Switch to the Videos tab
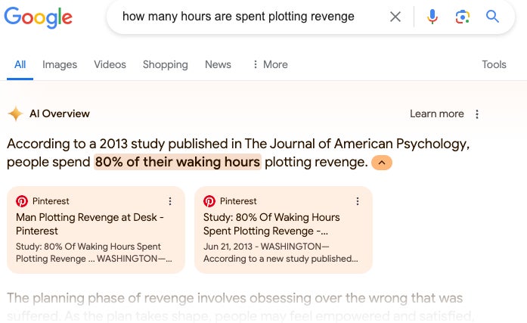The height and width of the screenshot is (323, 527). (110, 64)
